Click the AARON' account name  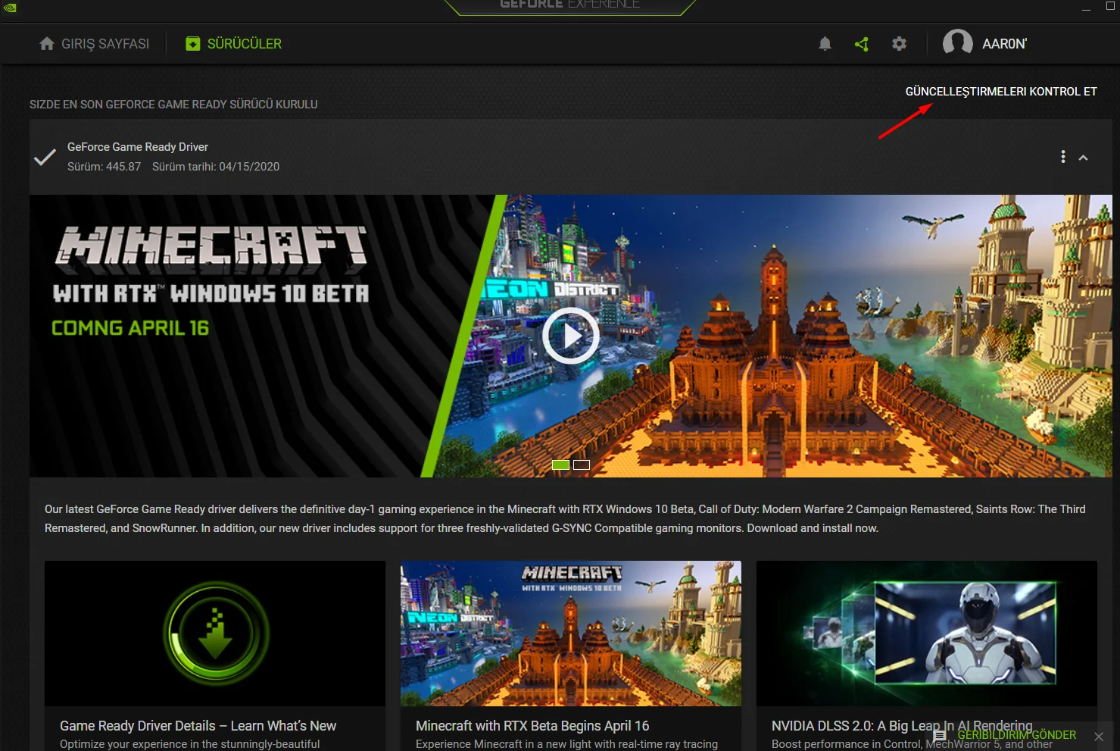(x=1005, y=44)
